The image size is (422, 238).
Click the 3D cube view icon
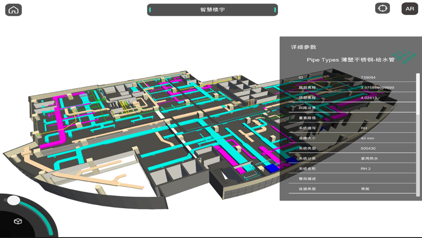(x=18, y=221)
